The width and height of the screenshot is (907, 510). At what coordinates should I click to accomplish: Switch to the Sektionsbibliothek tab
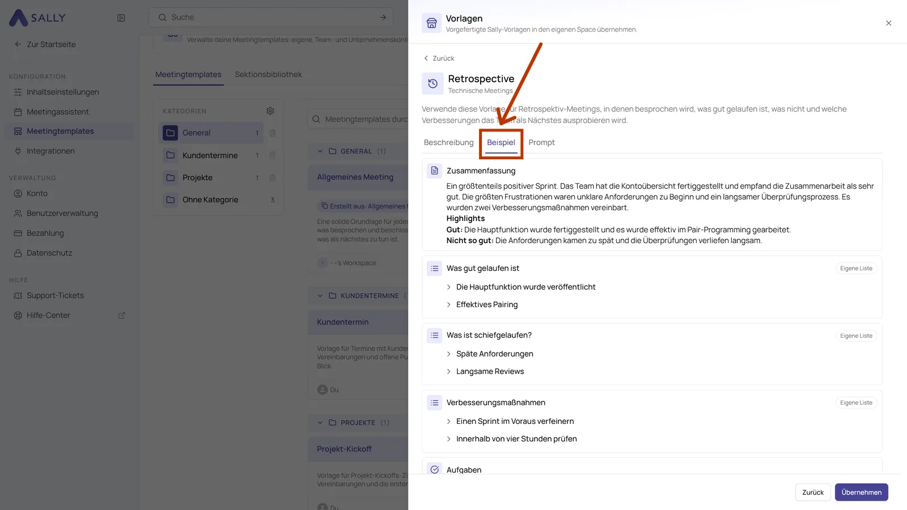268,74
